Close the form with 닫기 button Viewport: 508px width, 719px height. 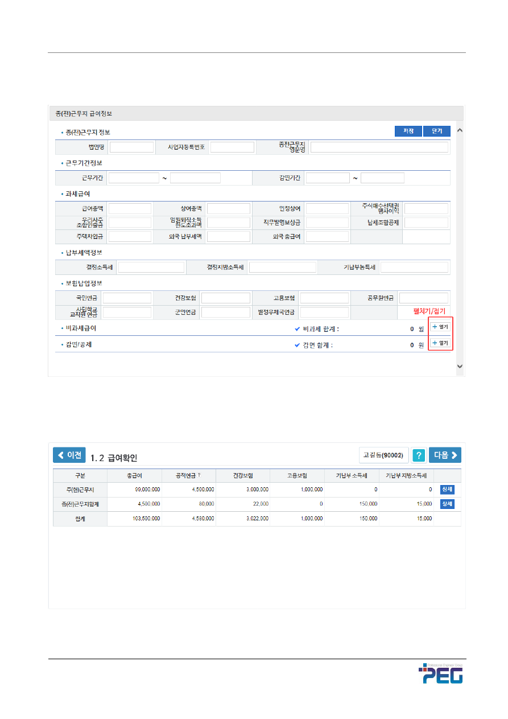pyautogui.click(x=437, y=132)
